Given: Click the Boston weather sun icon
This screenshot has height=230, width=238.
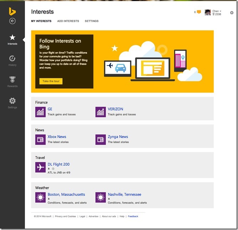Looking at the screenshot, I should pos(40,197).
